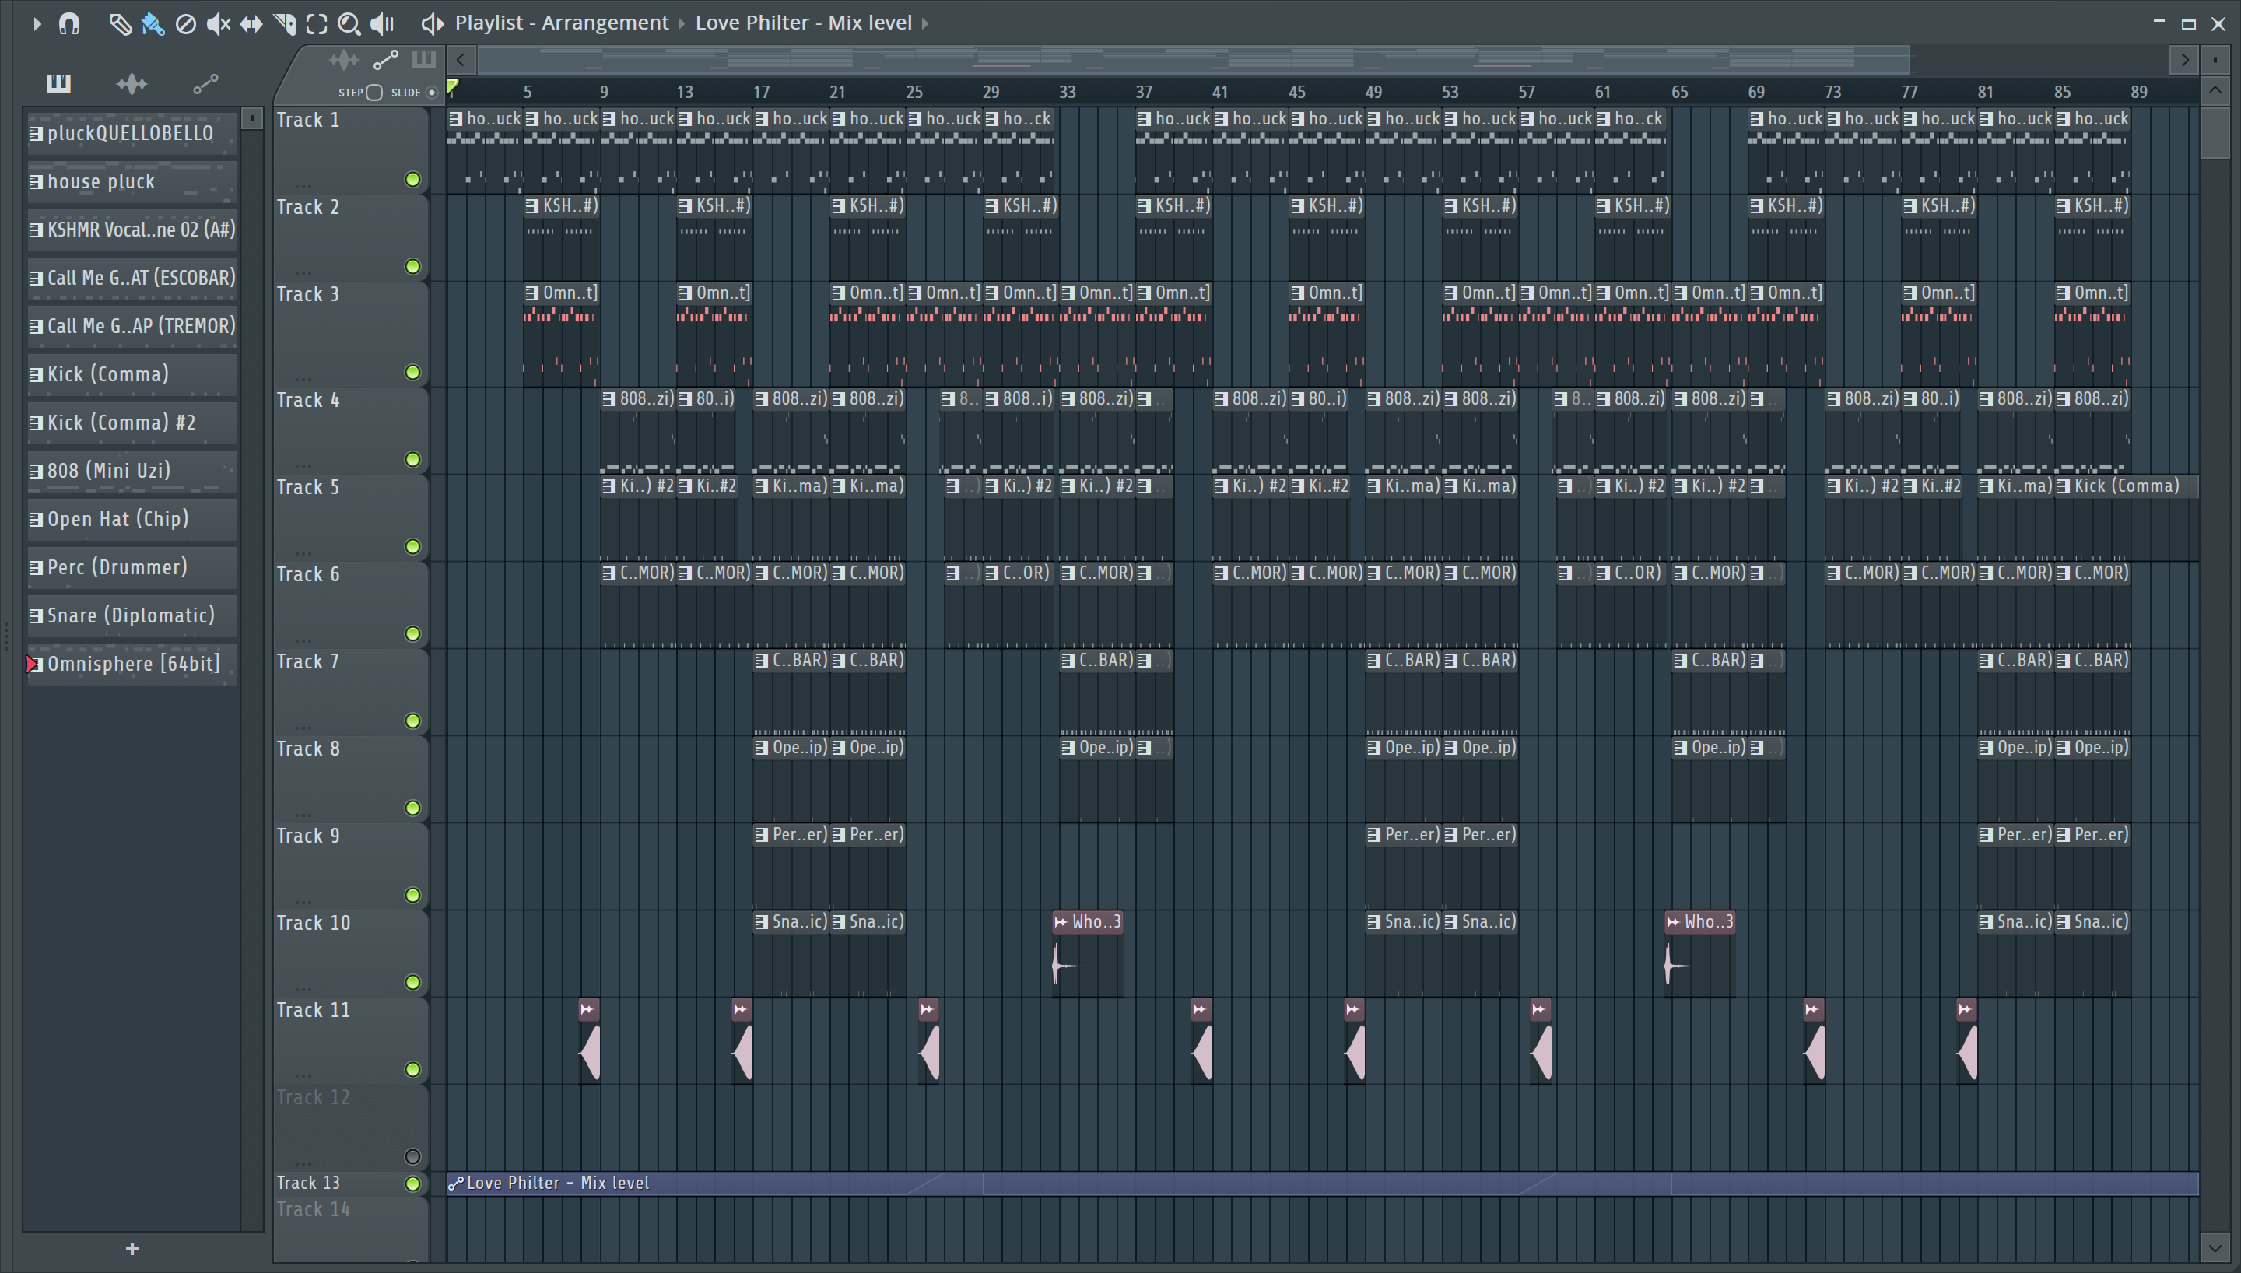Viewport: 2241px width, 1273px height.
Task: Select the Snare (Diplomatic) pattern
Action: (132, 615)
